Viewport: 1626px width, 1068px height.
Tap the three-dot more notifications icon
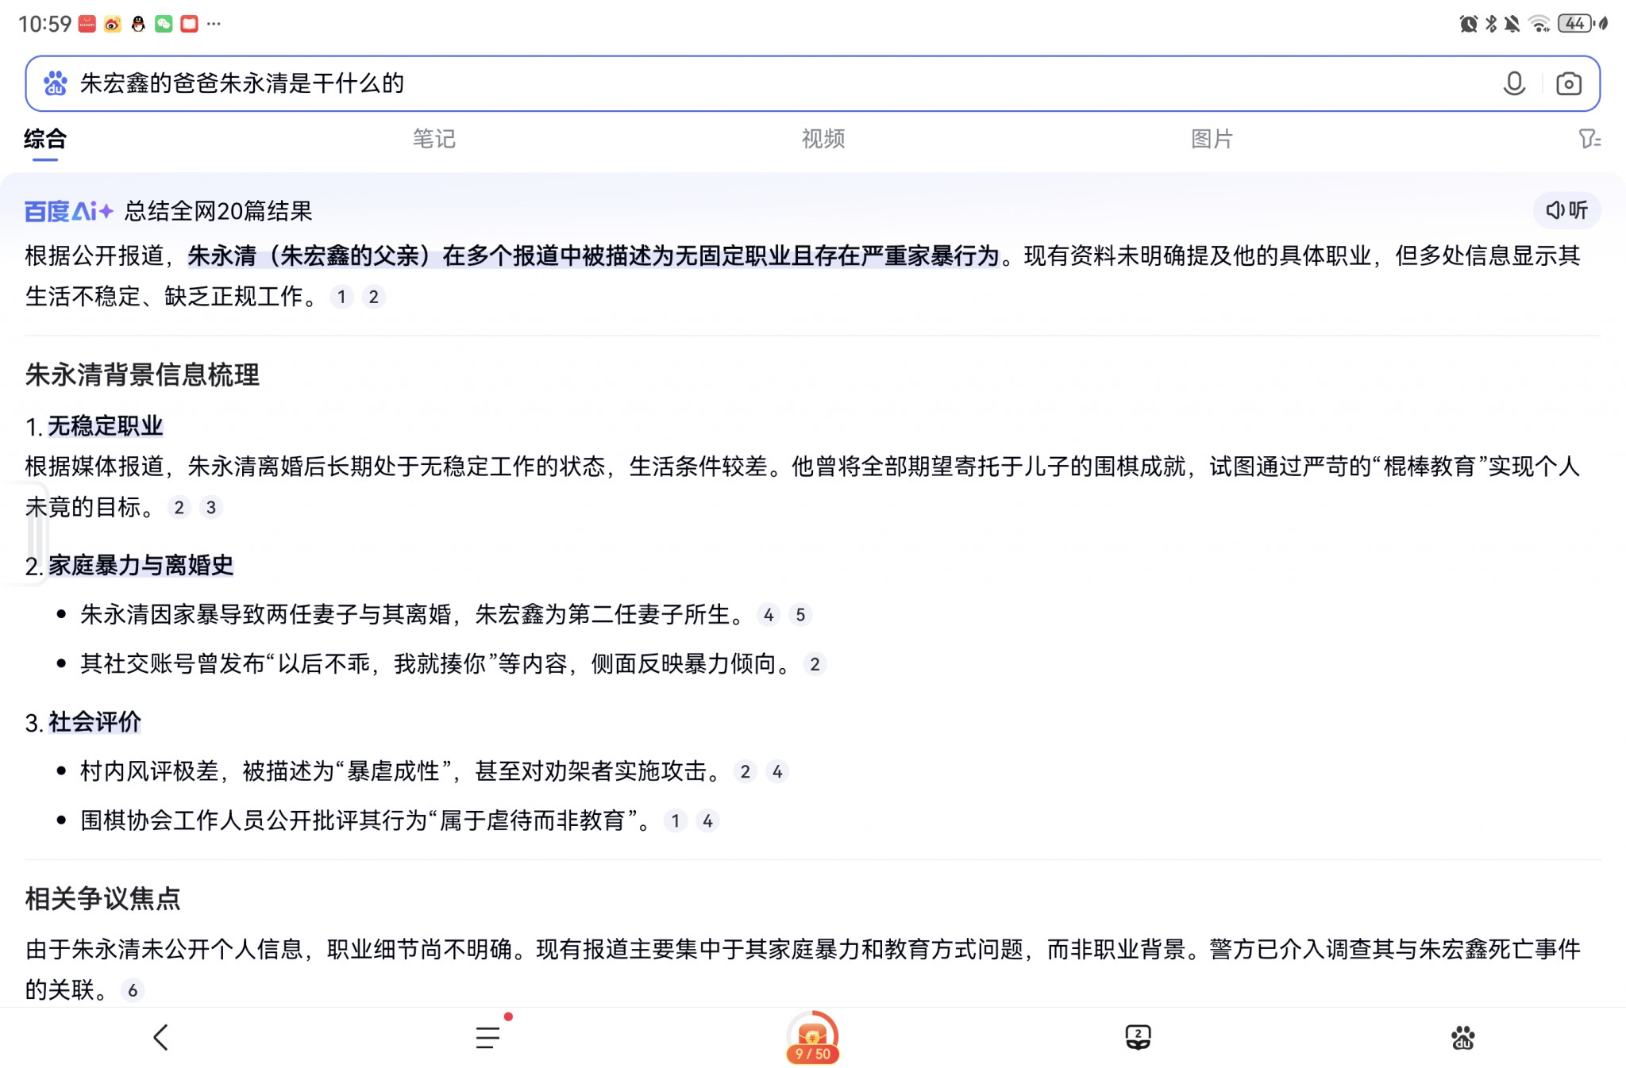(214, 24)
